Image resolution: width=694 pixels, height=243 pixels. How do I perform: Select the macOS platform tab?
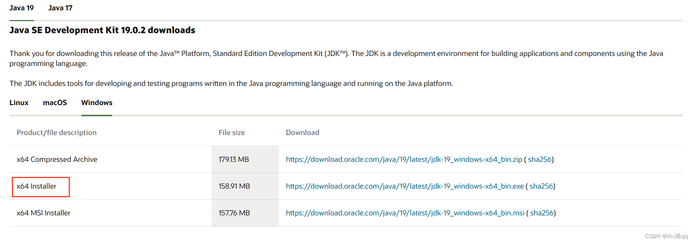click(55, 103)
